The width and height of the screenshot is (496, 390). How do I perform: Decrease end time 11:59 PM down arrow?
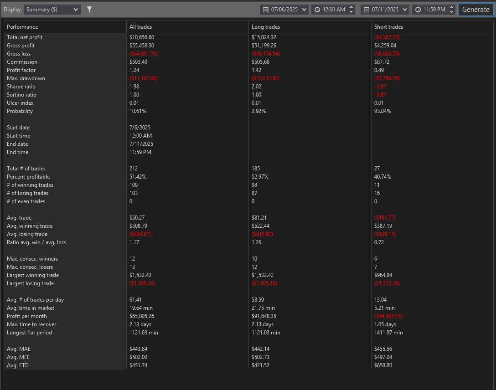(x=451, y=12)
